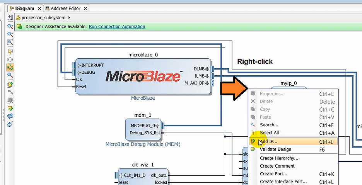
Task: Click the Validate Design checkmark toolbar icon
Action: [x=10, y=109]
